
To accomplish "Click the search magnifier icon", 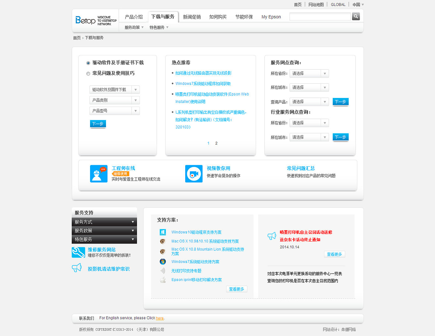I will click(x=355, y=16).
